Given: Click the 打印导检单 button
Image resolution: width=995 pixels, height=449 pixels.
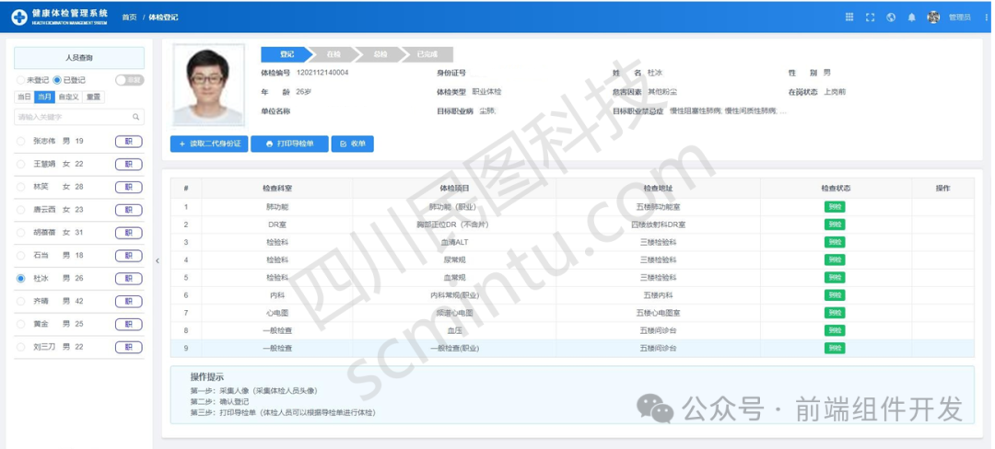Looking at the screenshot, I should coord(289,144).
